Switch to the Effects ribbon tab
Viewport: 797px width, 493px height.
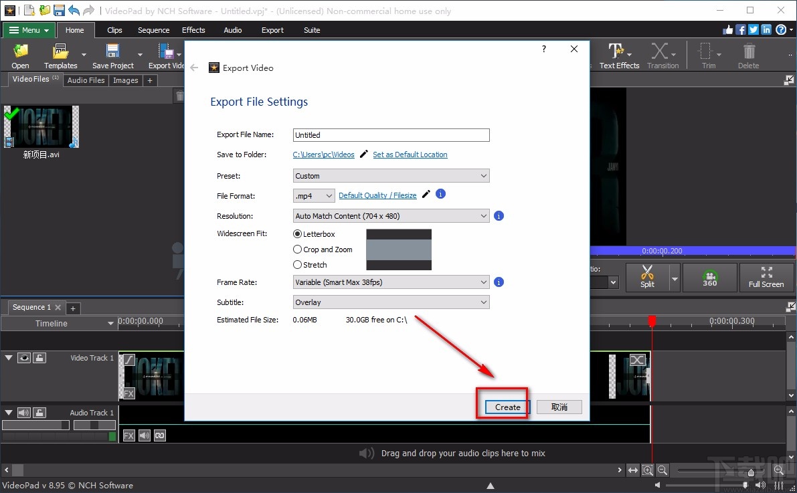[193, 30]
